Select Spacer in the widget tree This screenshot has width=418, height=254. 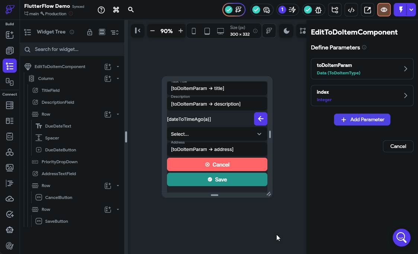point(52,138)
